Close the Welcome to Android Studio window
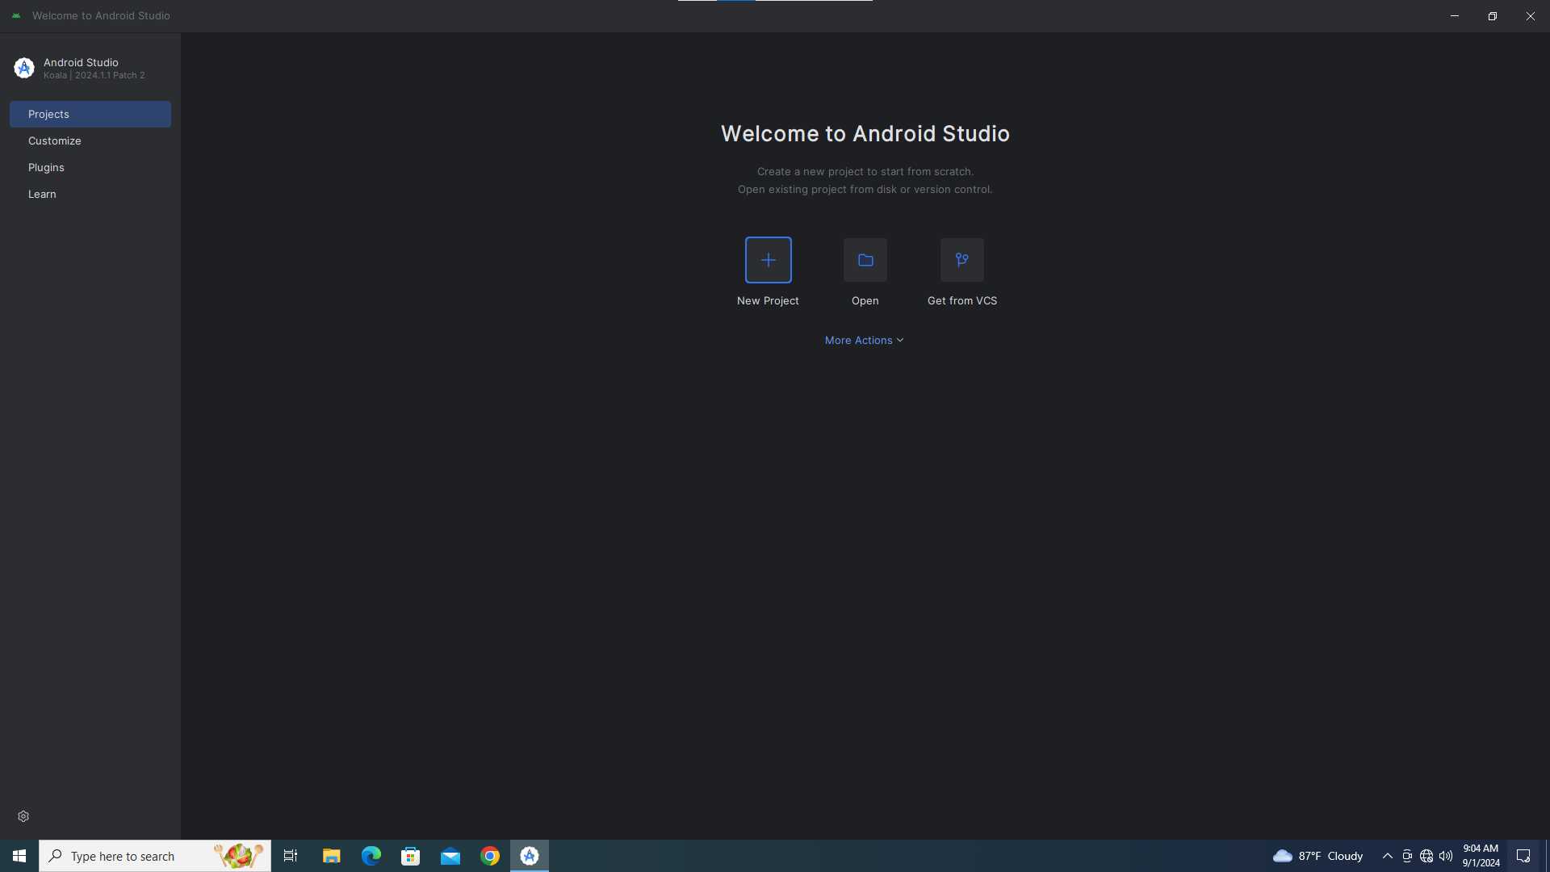 (x=1531, y=15)
